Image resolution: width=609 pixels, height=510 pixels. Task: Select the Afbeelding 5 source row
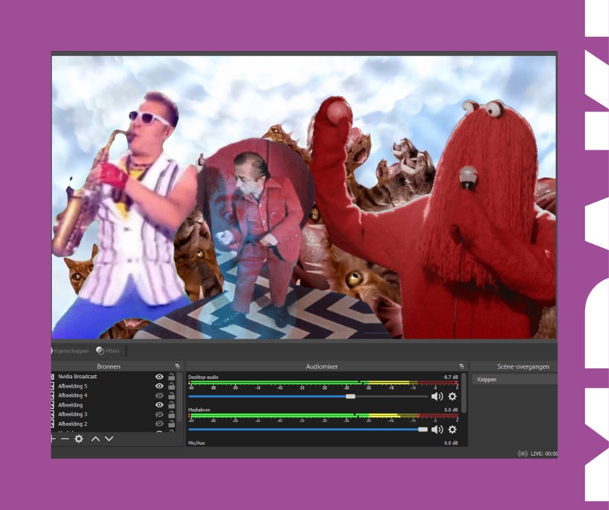(x=113, y=386)
